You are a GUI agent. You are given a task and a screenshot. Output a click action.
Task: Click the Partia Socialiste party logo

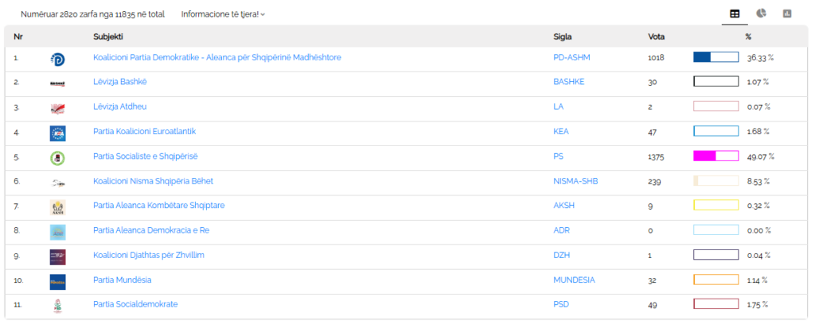click(57, 157)
